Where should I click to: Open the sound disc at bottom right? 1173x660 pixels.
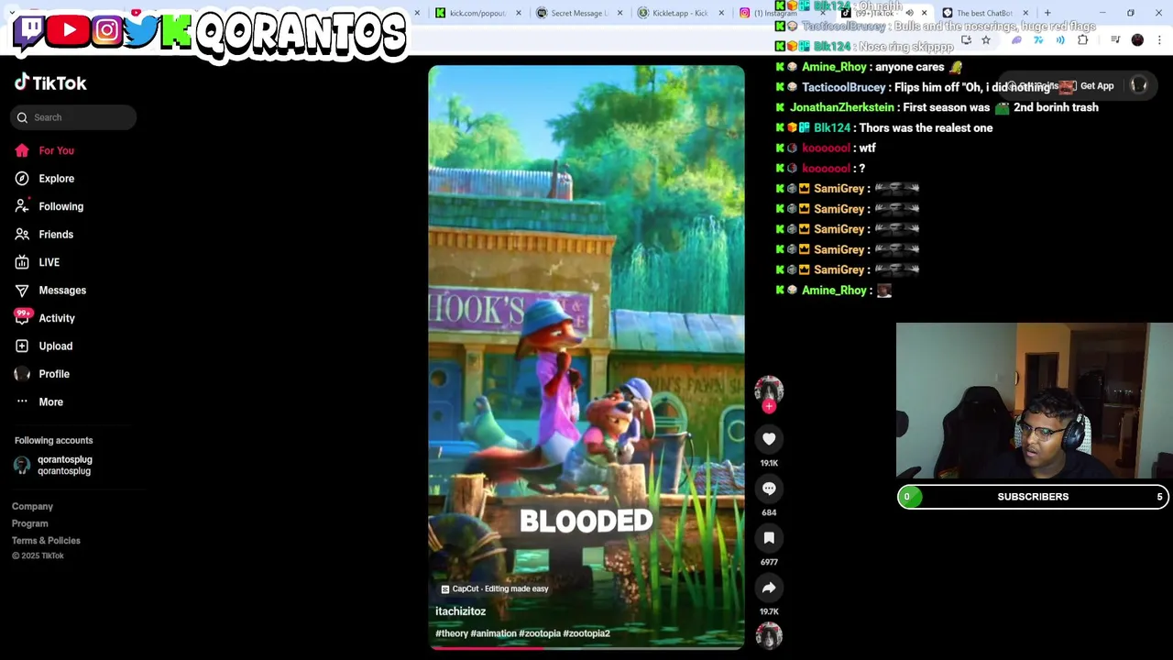point(769,636)
